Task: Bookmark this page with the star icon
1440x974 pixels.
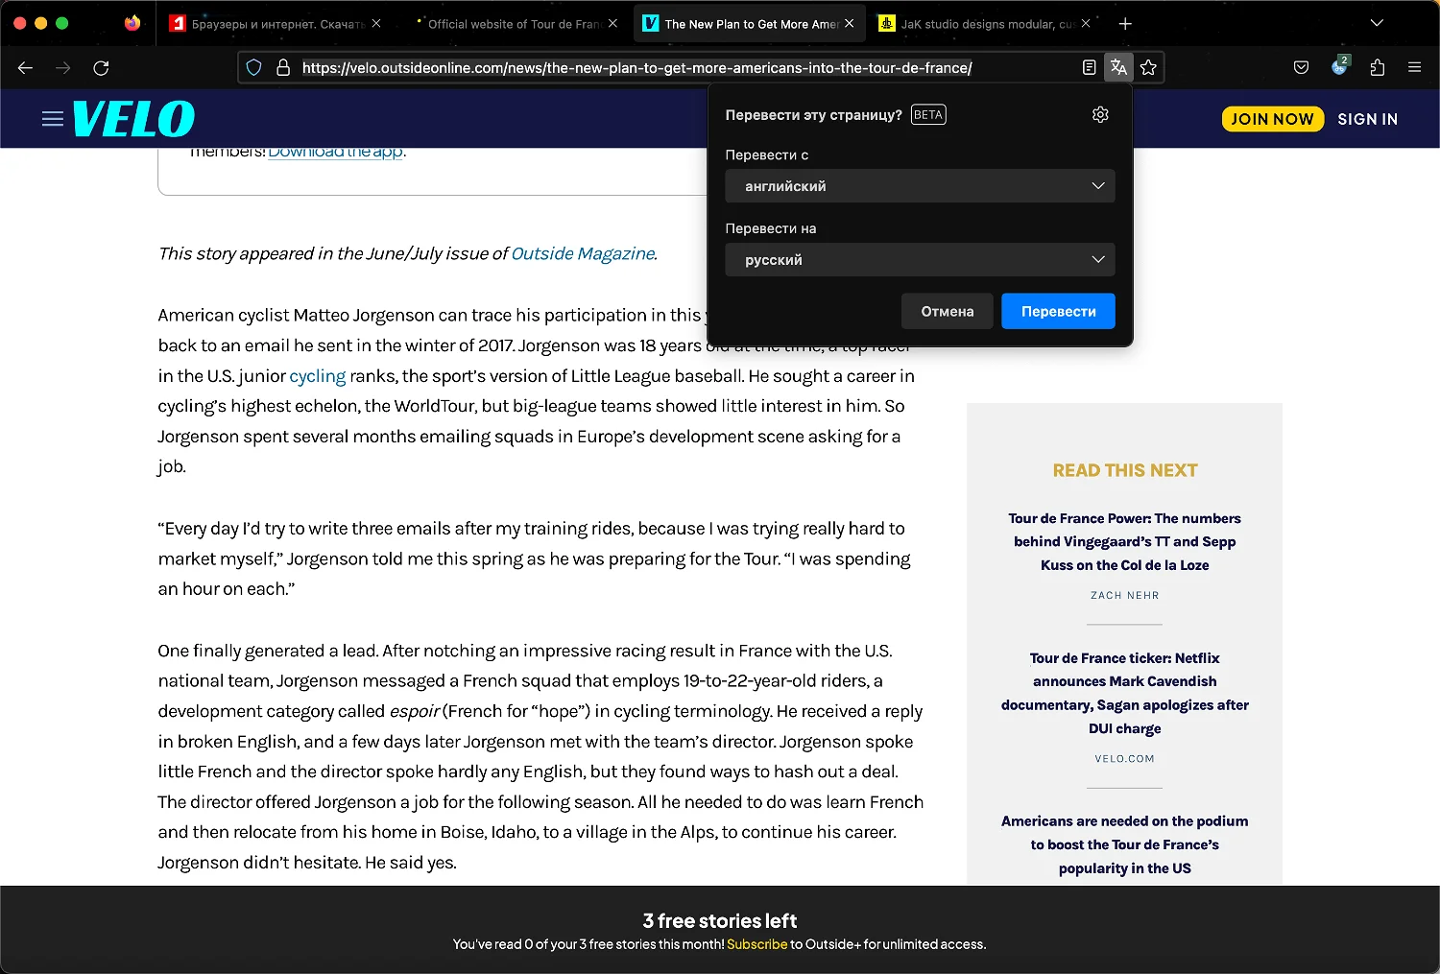Action: [1148, 67]
